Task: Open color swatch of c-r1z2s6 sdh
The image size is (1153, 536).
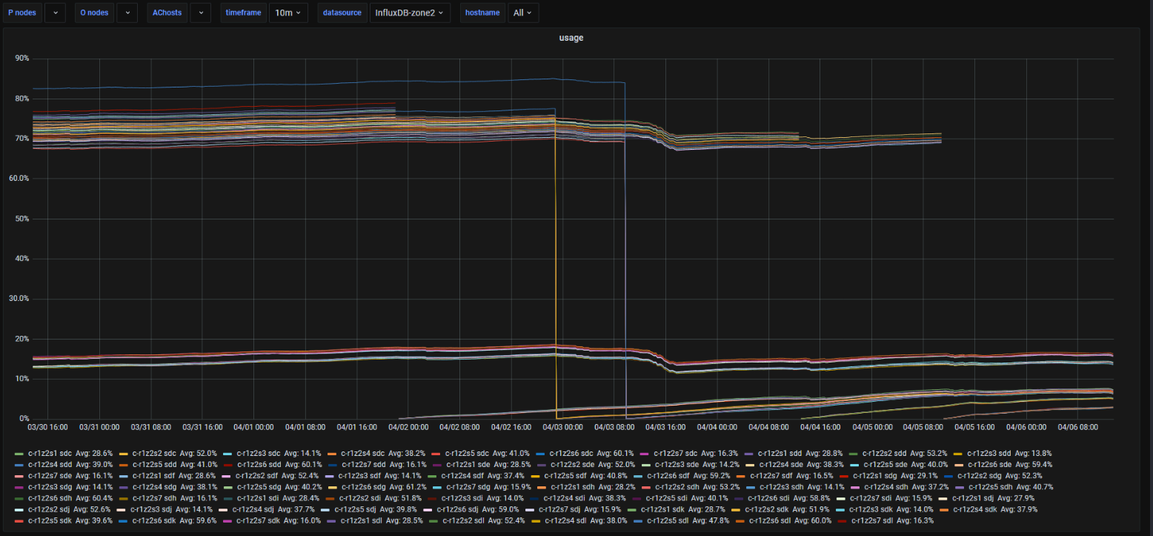Action: (19, 498)
